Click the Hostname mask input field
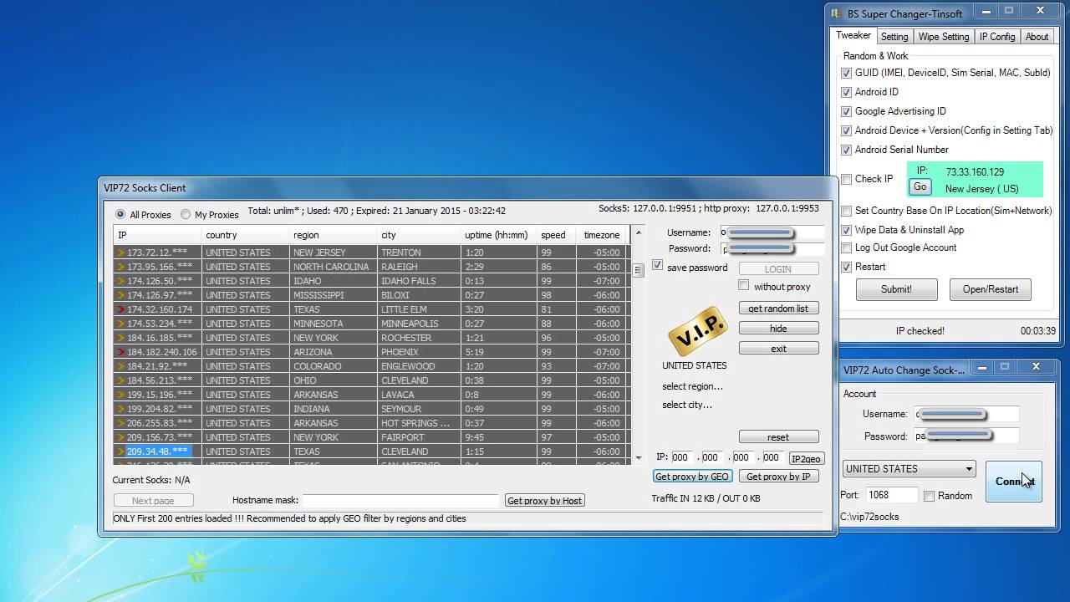 point(400,501)
